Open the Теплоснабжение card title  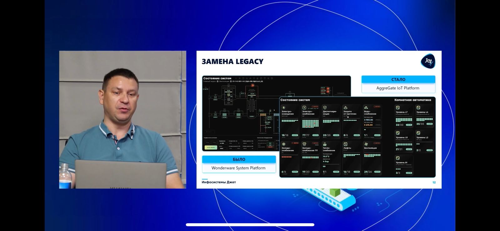329,149
